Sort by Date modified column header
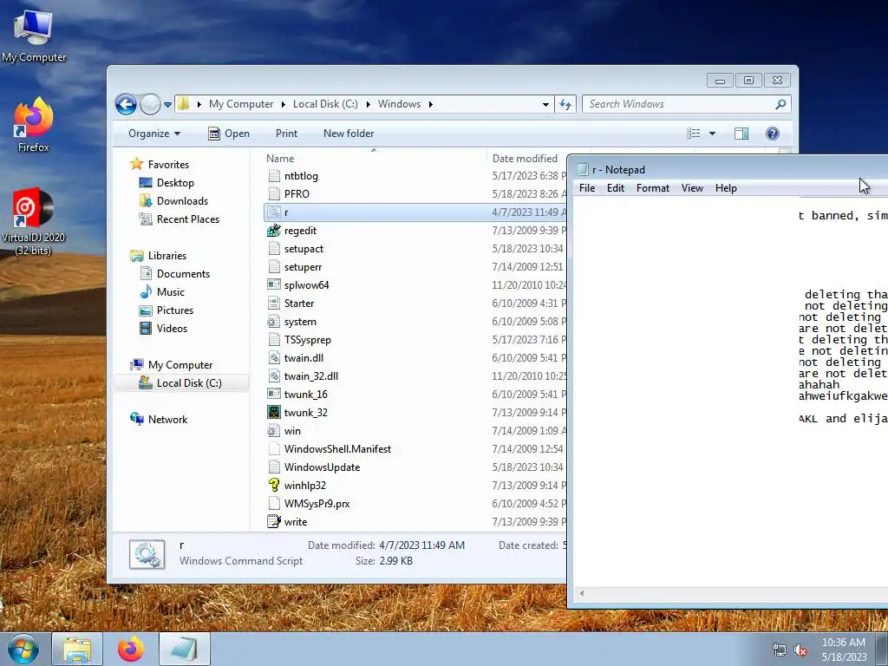Viewport: 888px width, 666px height. (x=525, y=159)
